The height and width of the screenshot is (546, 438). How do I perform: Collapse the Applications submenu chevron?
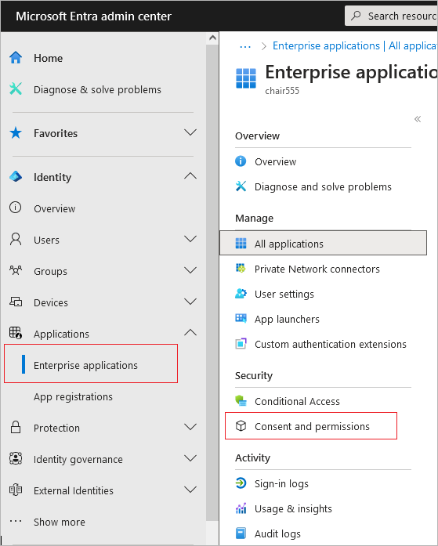[x=190, y=333]
